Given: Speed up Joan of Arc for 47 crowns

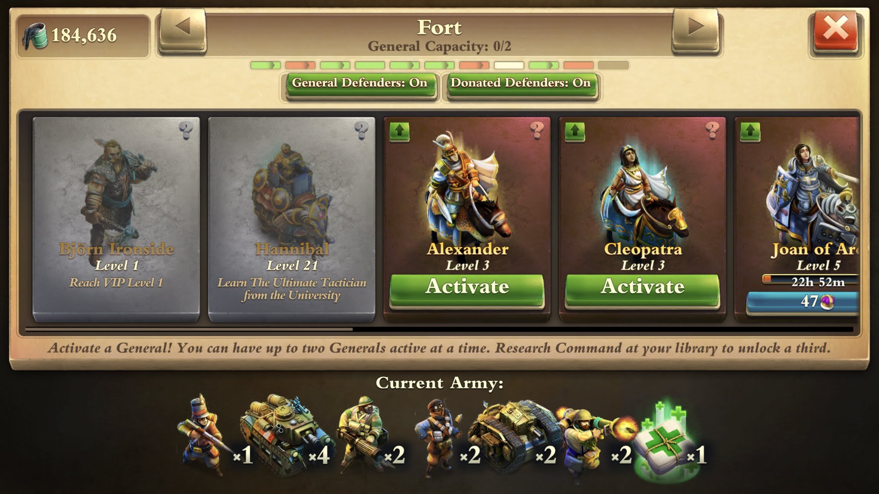Looking at the screenshot, I should tap(803, 302).
